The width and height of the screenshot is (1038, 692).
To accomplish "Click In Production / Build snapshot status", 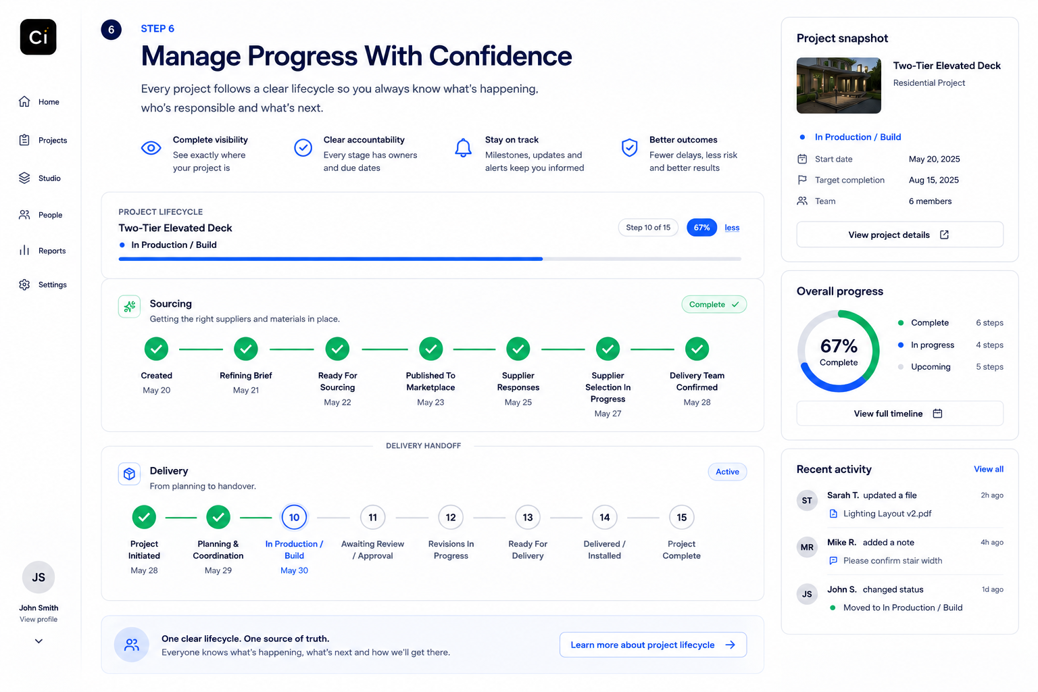I will [858, 137].
